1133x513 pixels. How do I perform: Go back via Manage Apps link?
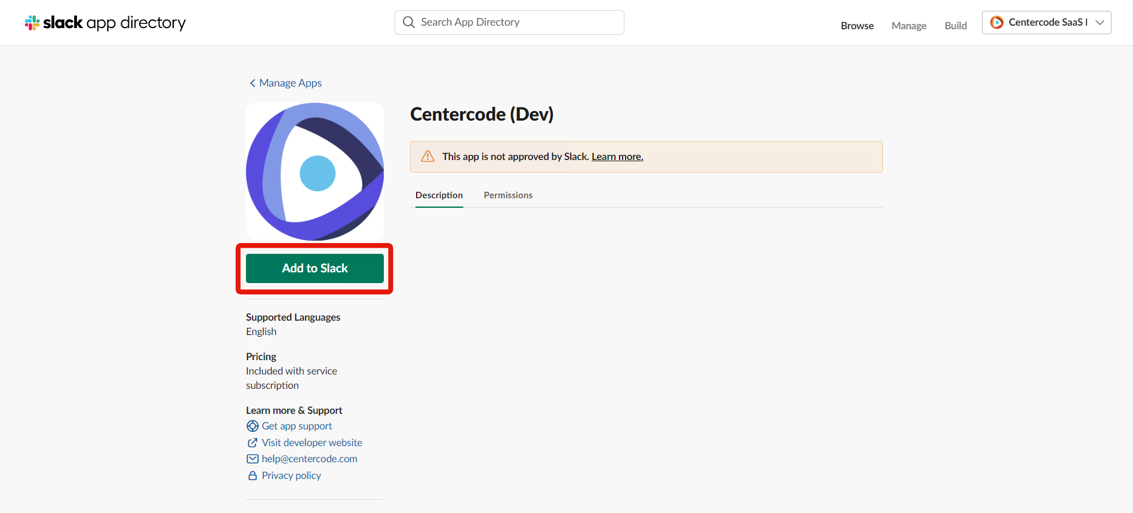(290, 83)
